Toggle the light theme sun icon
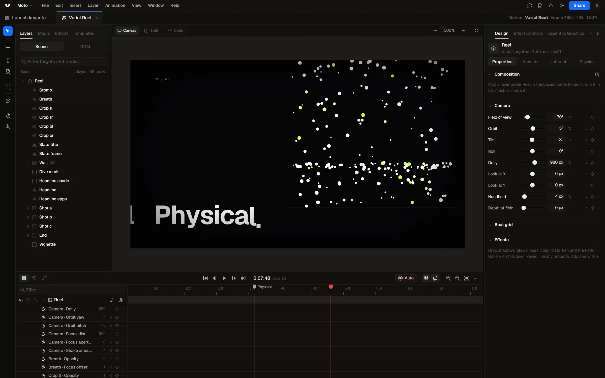Screen dimensions: 605x378 (x=562, y=6)
